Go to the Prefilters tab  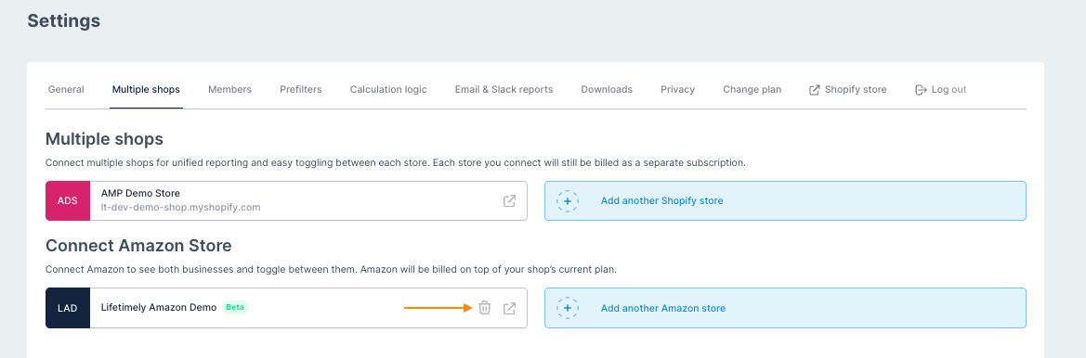[x=301, y=90]
